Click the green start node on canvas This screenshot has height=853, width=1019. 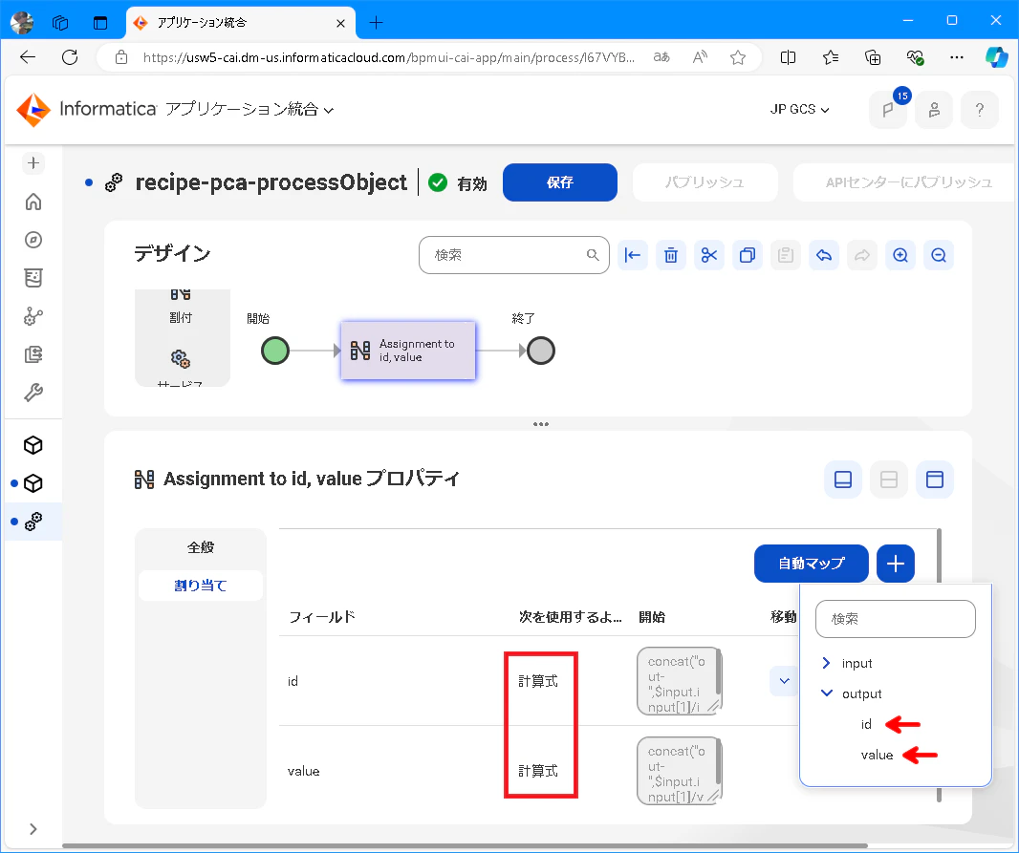tap(275, 351)
